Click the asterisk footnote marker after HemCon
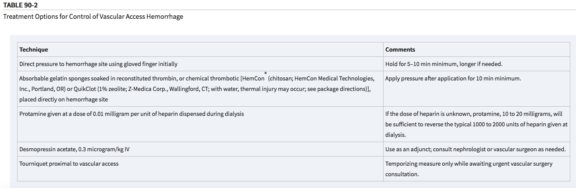The image size is (576, 188). coord(266,73)
